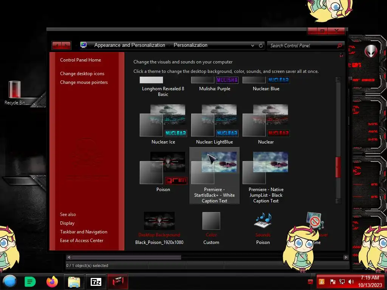Open the address bar history dropdown
Screen dimensions: 387x290
[x=252, y=45]
